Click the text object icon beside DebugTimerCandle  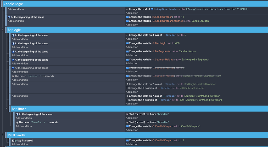[152, 9]
